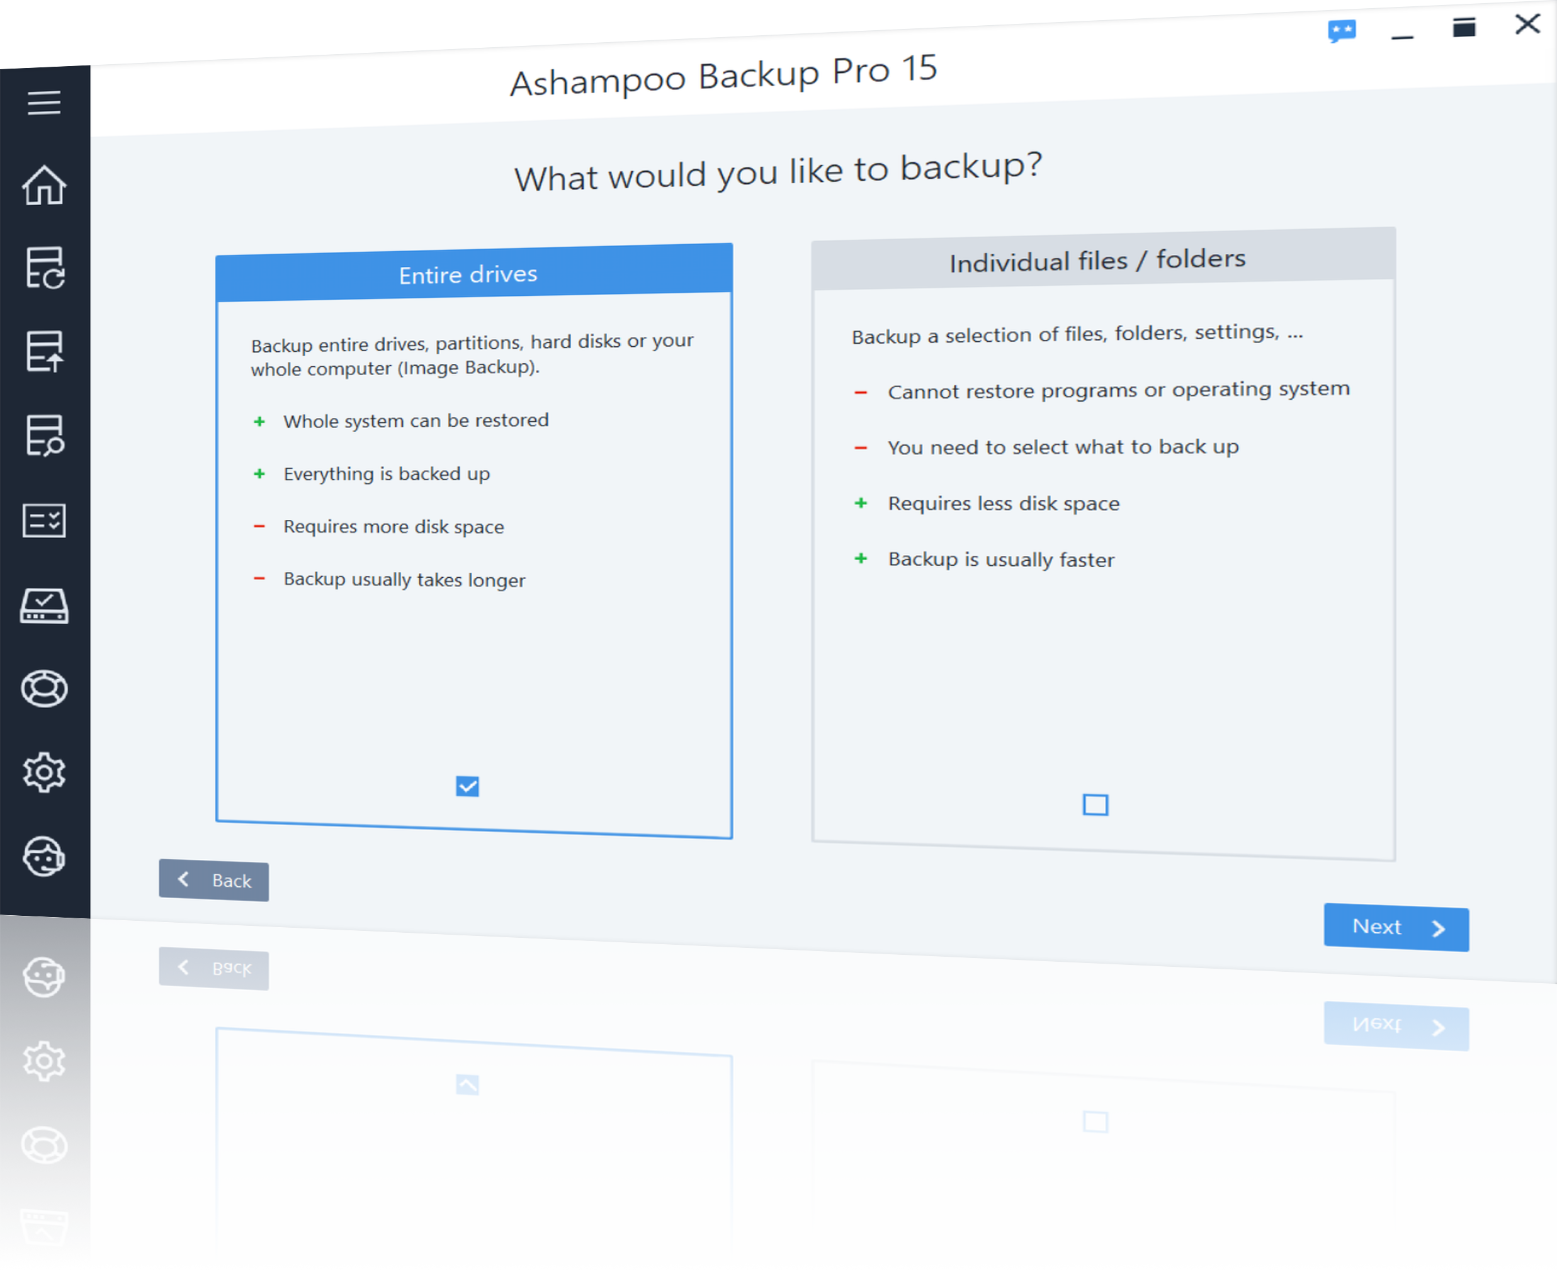The width and height of the screenshot is (1557, 1279).
Task: Open the restore backup sidebar icon
Action: [x=44, y=268]
